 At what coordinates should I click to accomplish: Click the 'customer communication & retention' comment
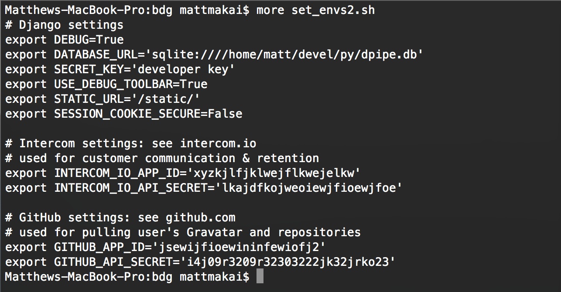click(x=201, y=158)
